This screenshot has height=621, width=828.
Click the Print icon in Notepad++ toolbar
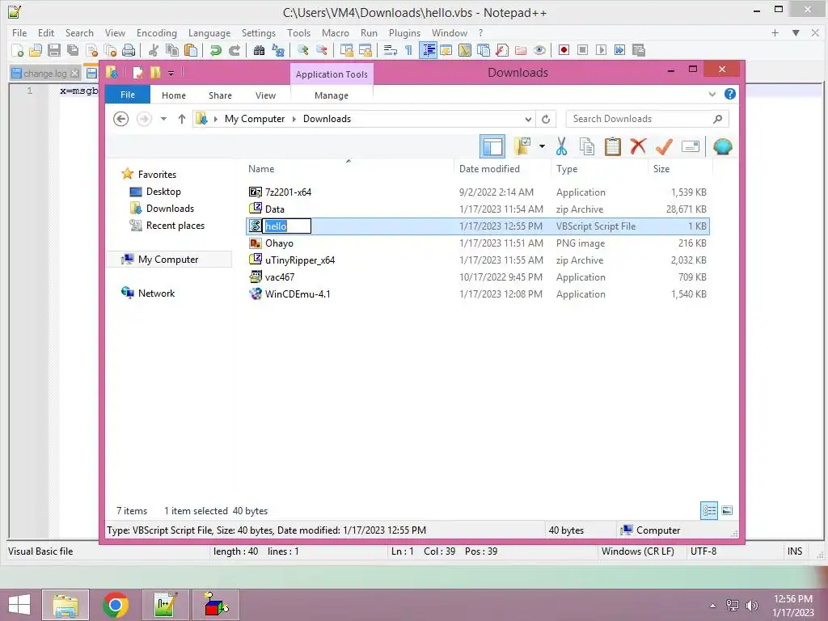(x=129, y=50)
